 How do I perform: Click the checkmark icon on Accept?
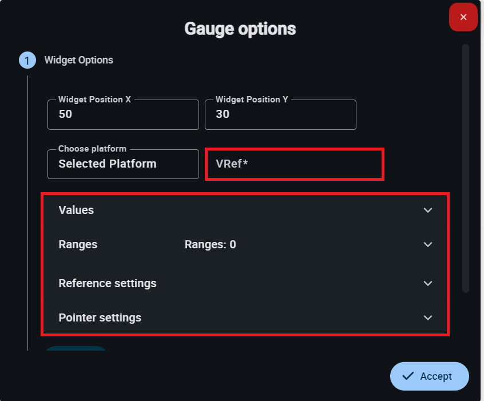(x=408, y=376)
